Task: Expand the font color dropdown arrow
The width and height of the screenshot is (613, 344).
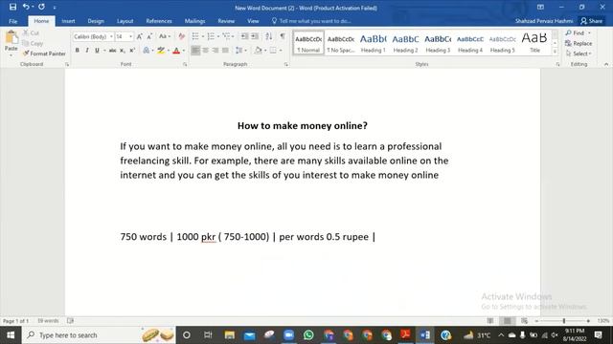Action: tap(184, 51)
